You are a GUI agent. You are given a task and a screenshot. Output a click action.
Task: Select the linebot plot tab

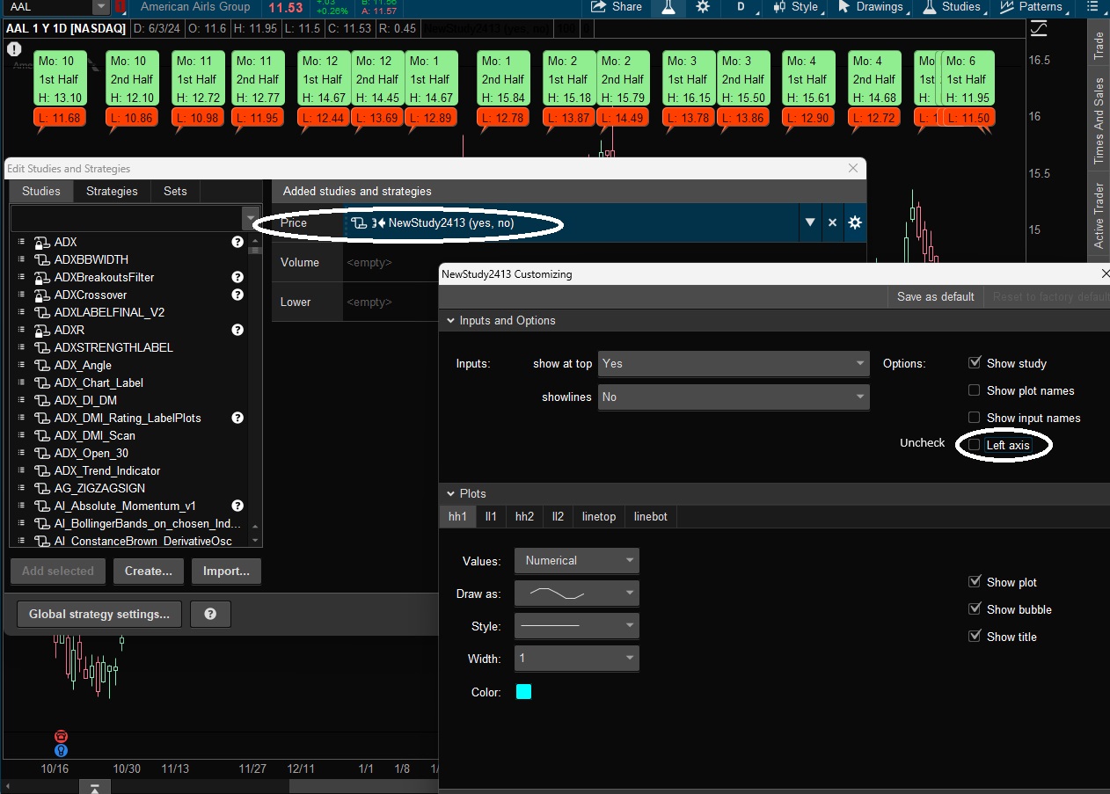click(x=651, y=516)
